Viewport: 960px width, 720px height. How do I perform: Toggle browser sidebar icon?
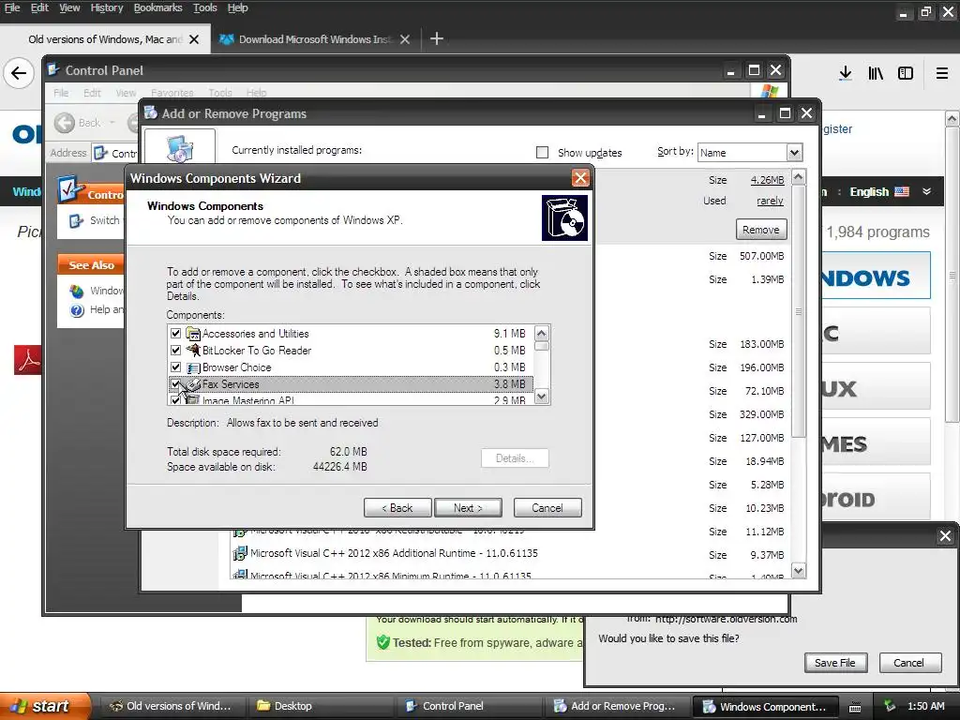click(x=906, y=73)
